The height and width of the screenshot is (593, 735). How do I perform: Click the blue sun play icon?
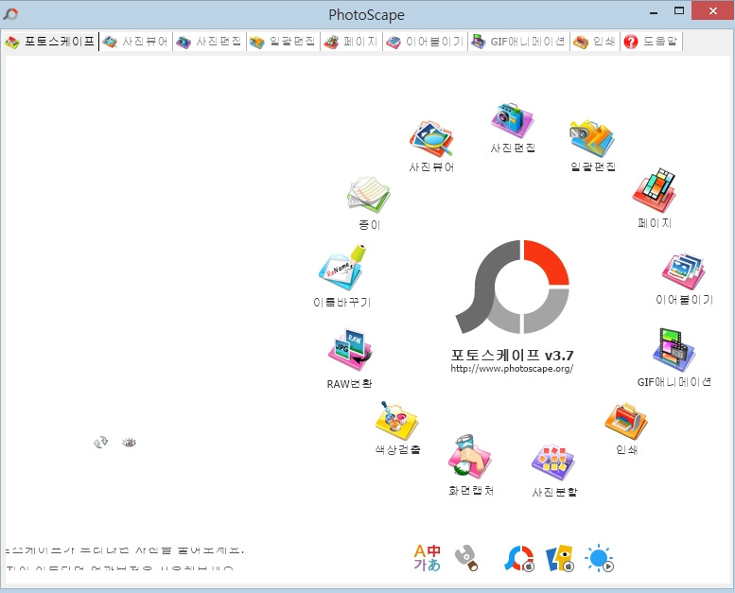(x=599, y=558)
